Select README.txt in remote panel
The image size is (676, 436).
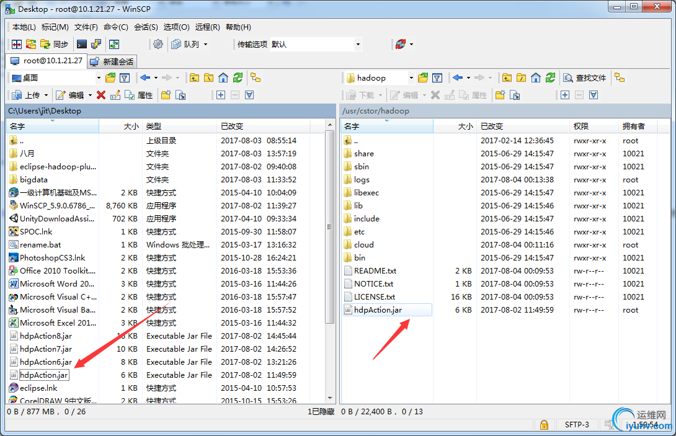pyautogui.click(x=375, y=271)
